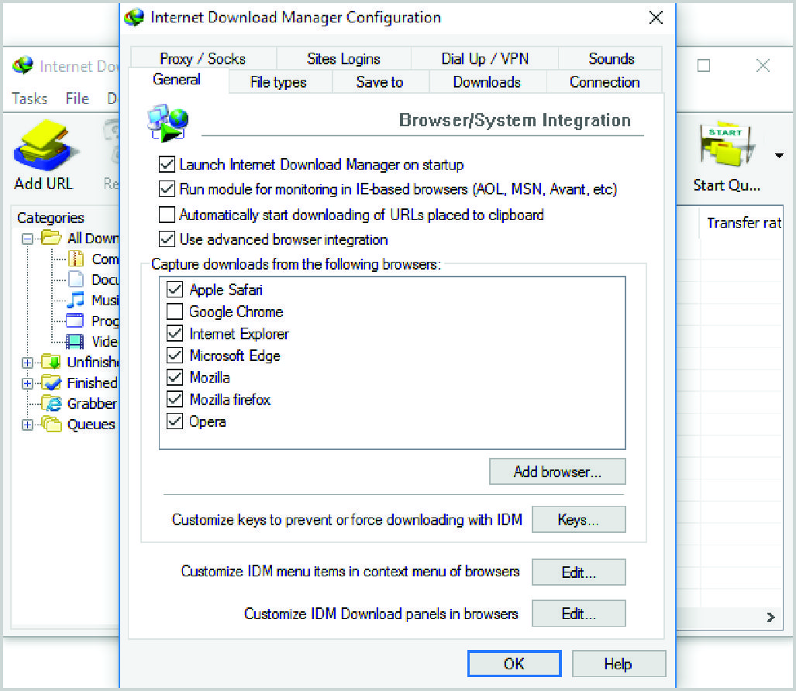This screenshot has width=796, height=691.
Task: Click Edit for context menu items
Action: 579,572
